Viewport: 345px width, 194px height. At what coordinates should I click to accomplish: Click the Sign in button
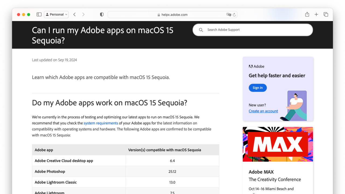pos(258,88)
